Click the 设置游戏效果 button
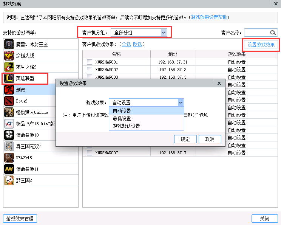 (x=261, y=45)
